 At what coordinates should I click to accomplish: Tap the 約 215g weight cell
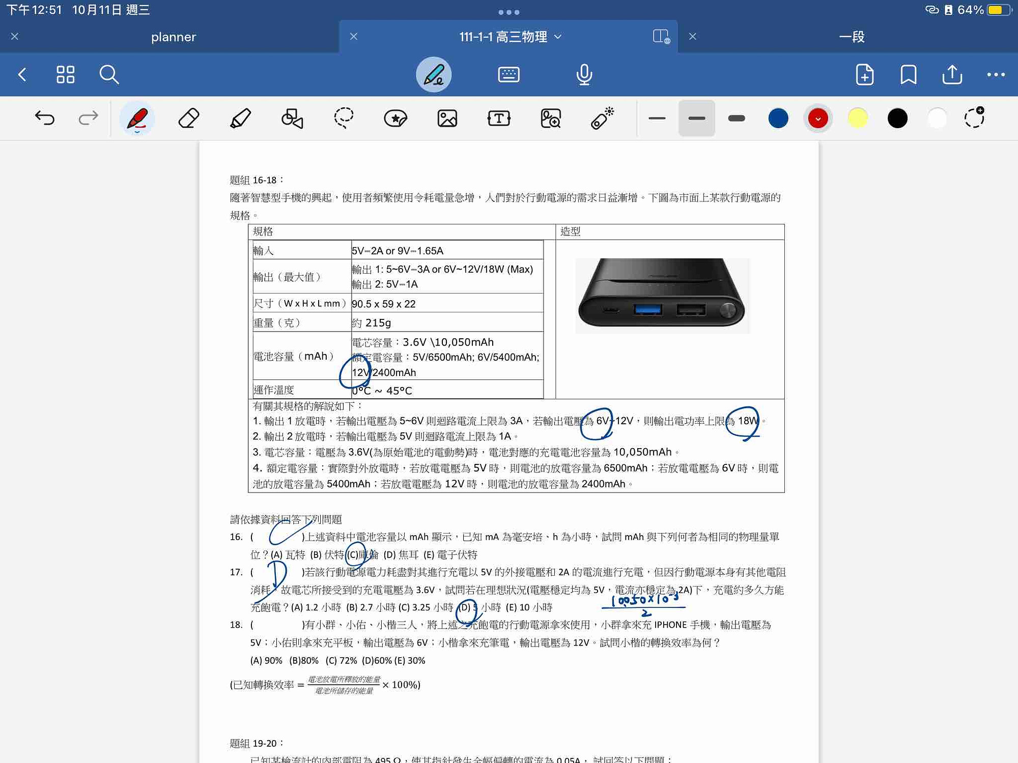447,322
